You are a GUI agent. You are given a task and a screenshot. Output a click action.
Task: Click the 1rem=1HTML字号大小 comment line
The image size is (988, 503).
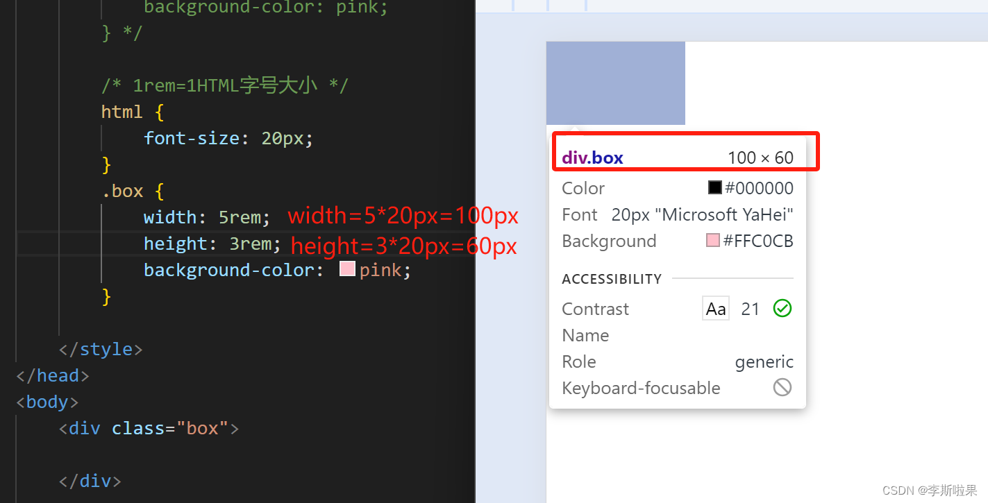click(x=225, y=85)
